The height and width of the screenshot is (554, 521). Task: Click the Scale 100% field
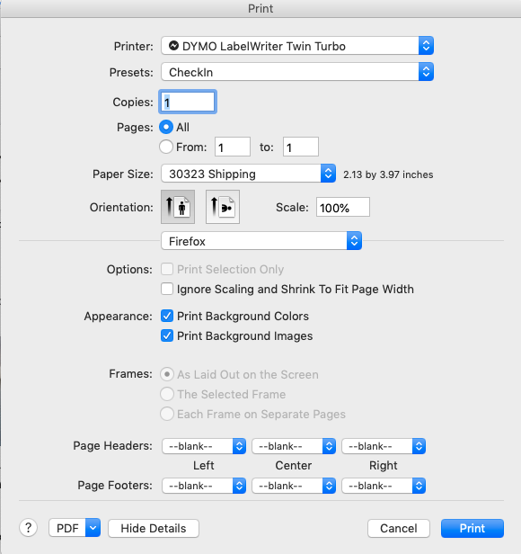pos(343,207)
